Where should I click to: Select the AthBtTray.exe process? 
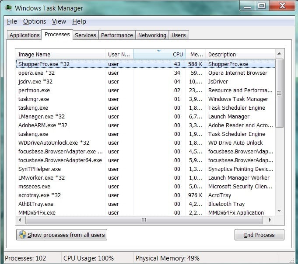145,204
